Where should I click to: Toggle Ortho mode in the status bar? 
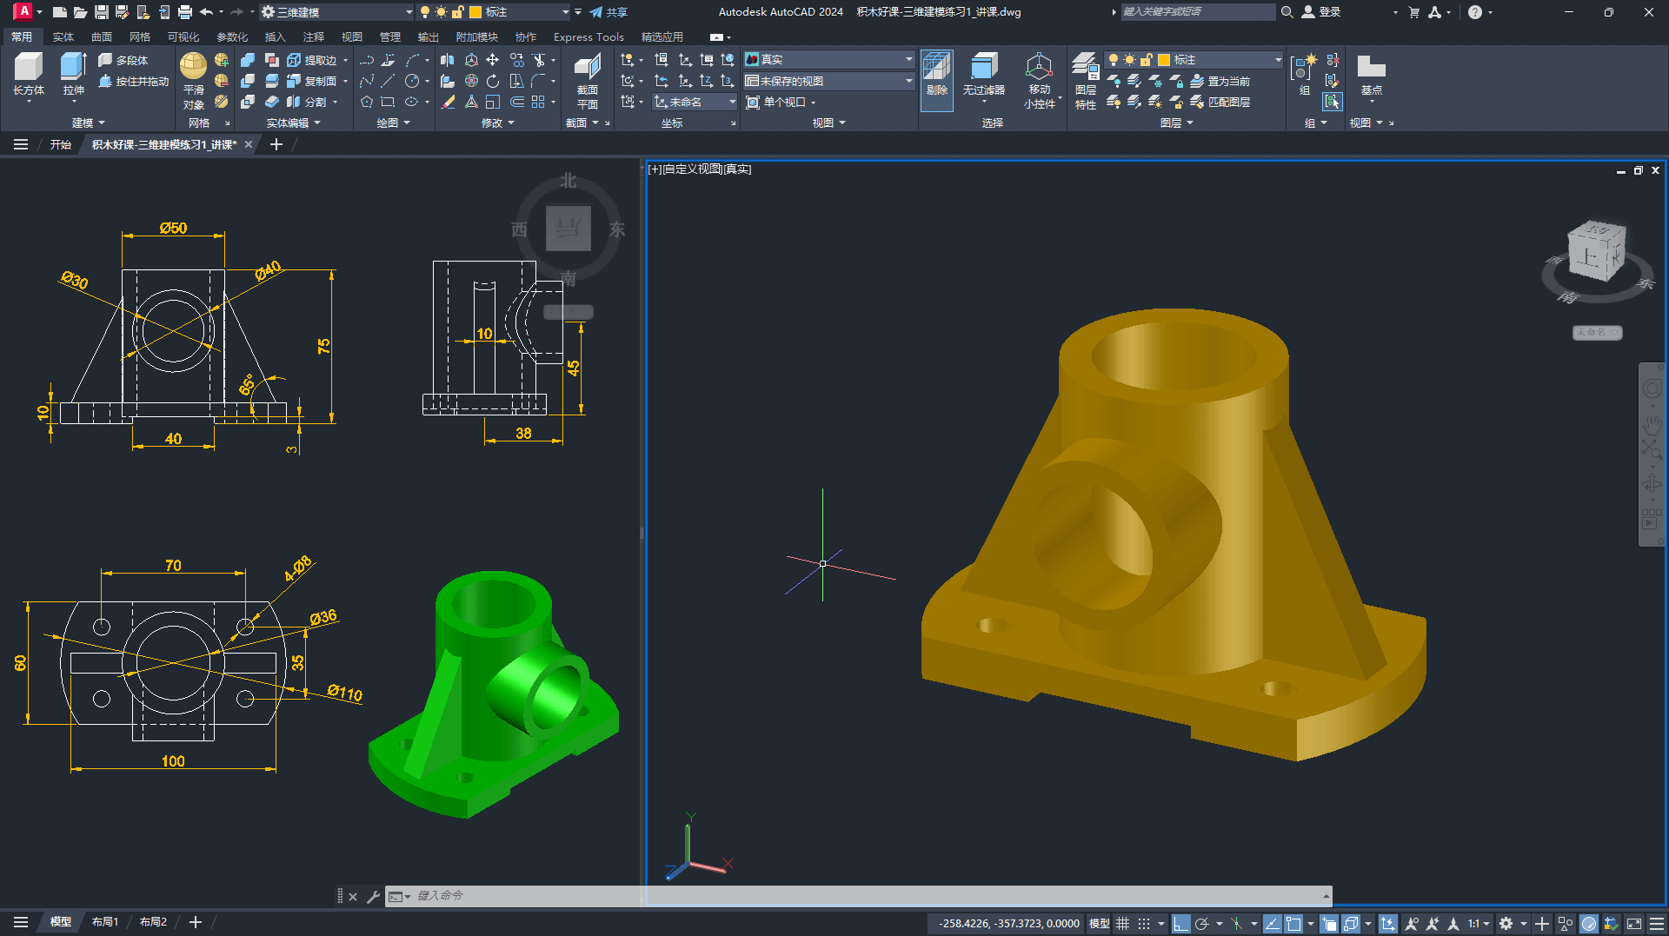(1180, 924)
